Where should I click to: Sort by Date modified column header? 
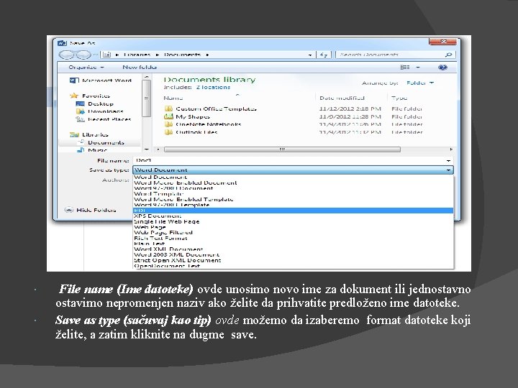pos(342,98)
